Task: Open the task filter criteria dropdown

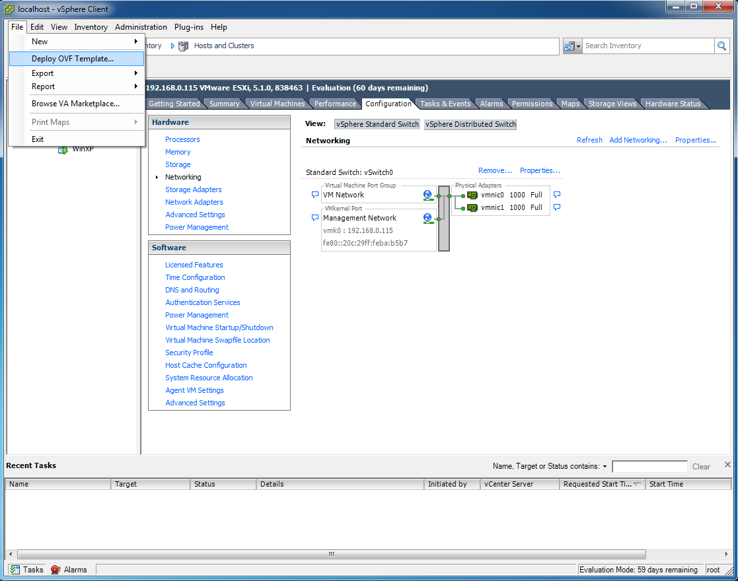Action: pyautogui.click(x=605, y=467)
